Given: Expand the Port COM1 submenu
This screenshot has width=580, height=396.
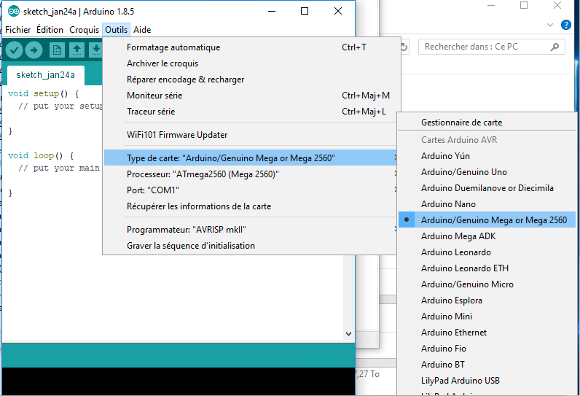Looking at the screenshot, I should point(250,190).
